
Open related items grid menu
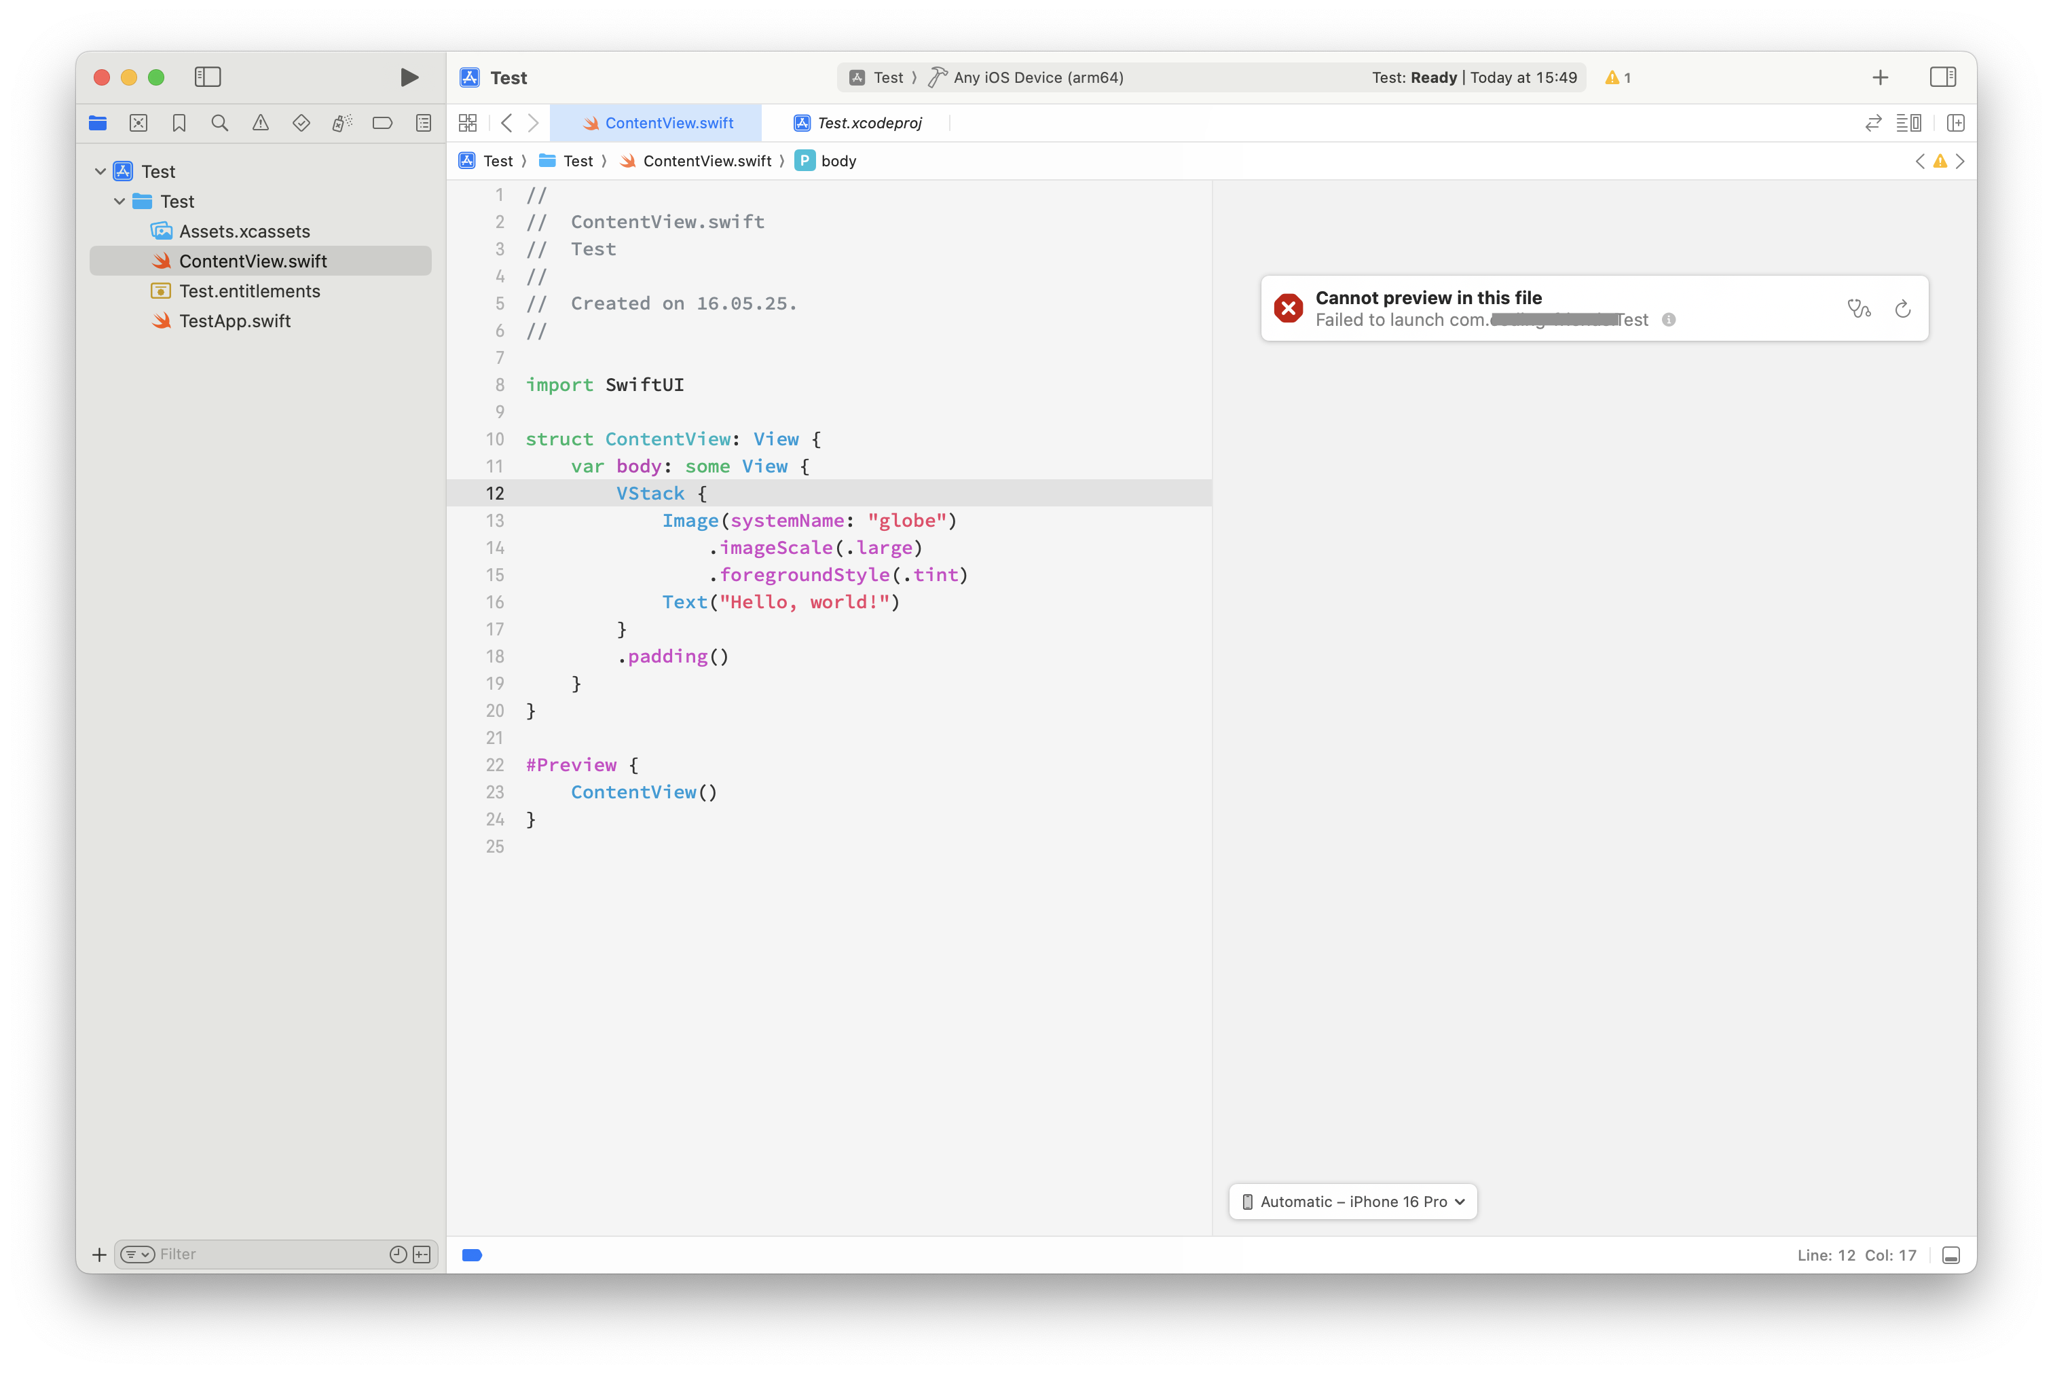click(468, 123)
